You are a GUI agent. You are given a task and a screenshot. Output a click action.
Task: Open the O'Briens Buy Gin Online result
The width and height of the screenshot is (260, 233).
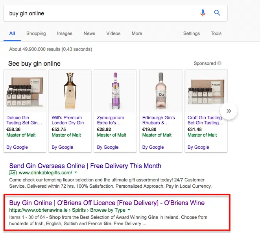(107, 203)
